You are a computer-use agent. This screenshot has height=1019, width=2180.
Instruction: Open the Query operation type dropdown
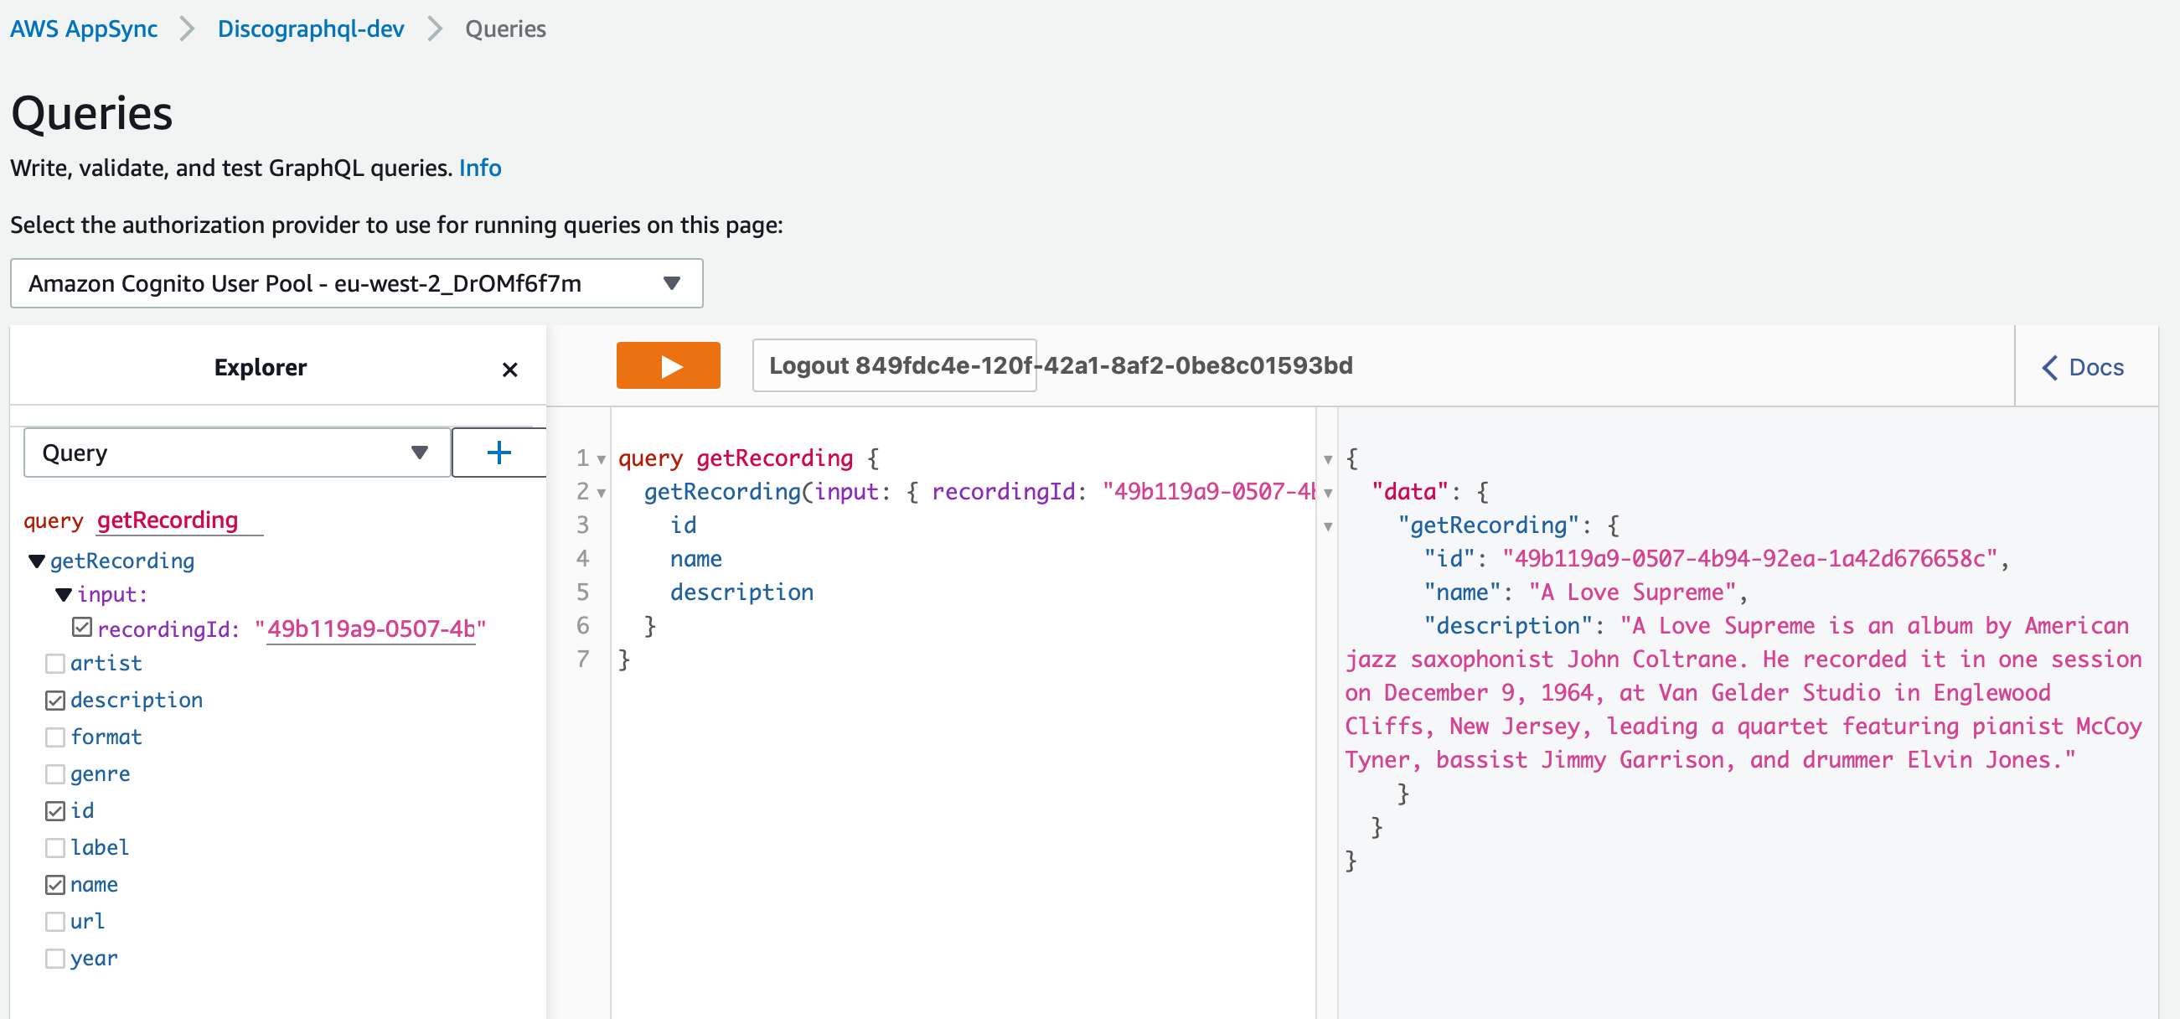point(237,453)
